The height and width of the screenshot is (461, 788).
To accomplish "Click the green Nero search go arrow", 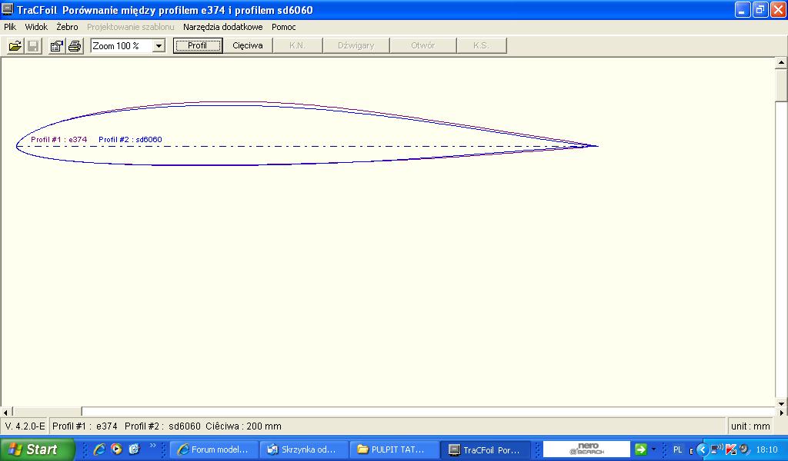I will tap(639, 449).
